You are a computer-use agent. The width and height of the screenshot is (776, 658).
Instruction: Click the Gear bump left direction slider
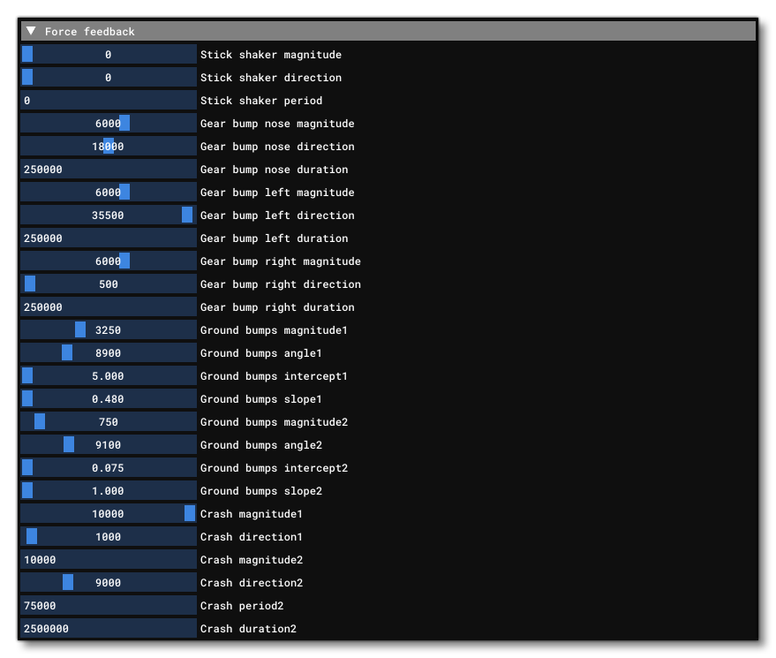pos(109,216)
